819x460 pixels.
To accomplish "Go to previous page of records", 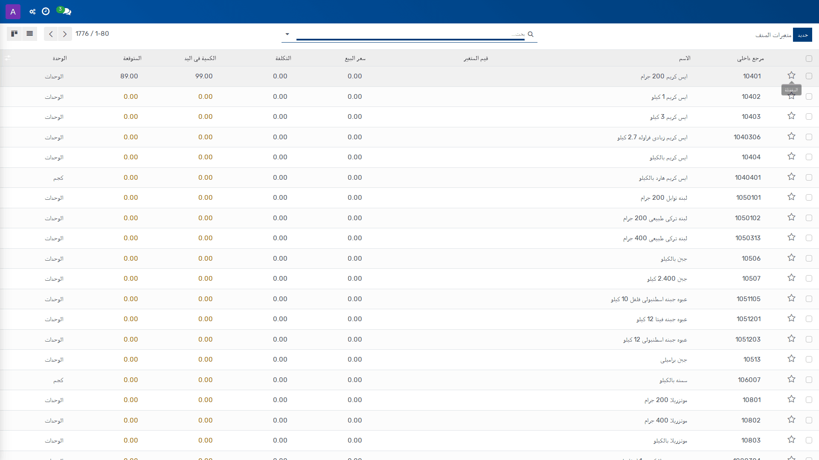I will click(x=51, y=34).
